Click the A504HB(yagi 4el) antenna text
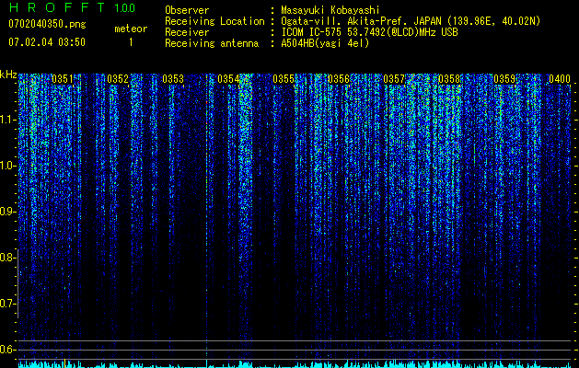Viewport: 579px width, 368px height. coord(325,43)
